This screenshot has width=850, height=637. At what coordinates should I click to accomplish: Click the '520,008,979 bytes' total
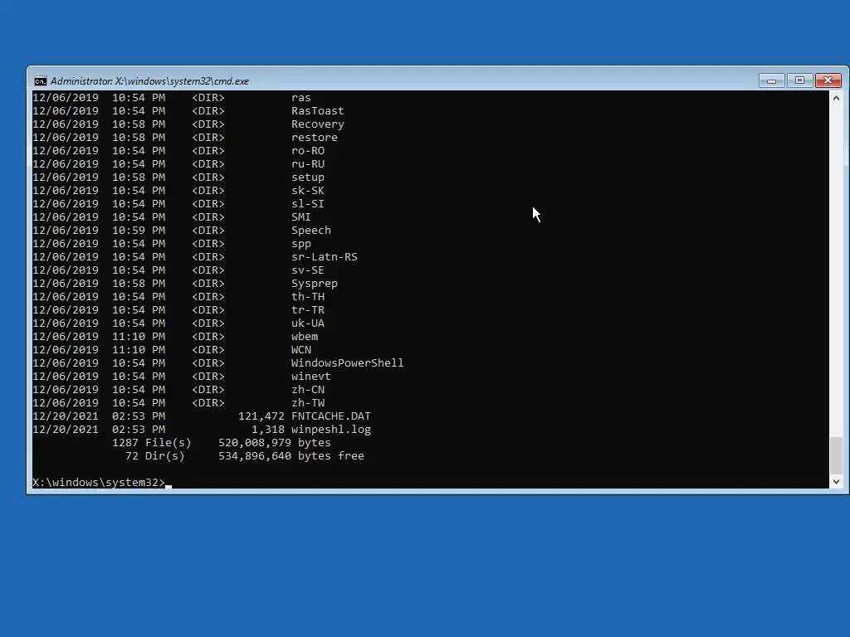pos(274,443)
